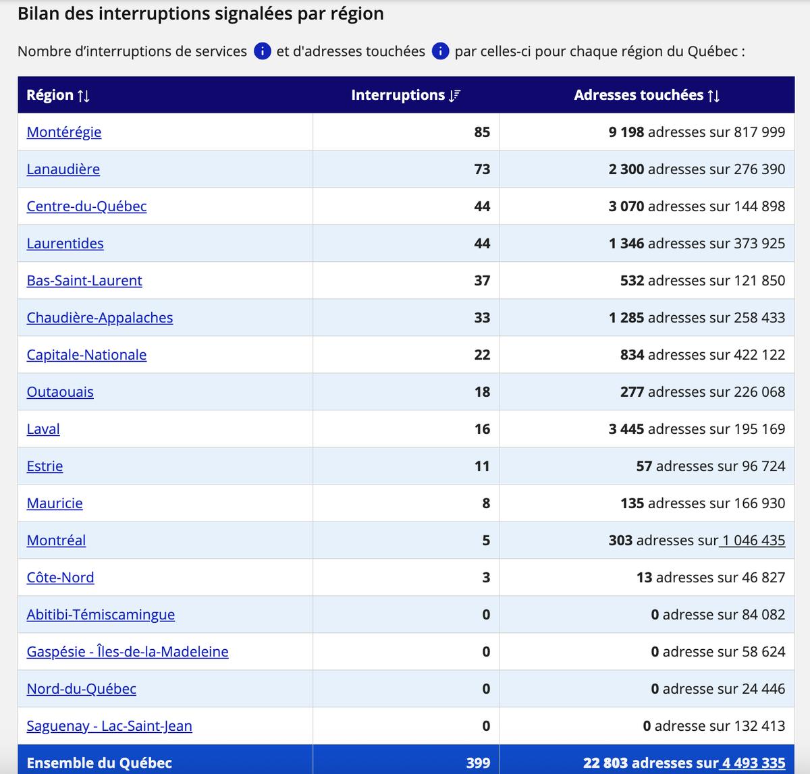Open the Lanaudière region link

(63, 169)
